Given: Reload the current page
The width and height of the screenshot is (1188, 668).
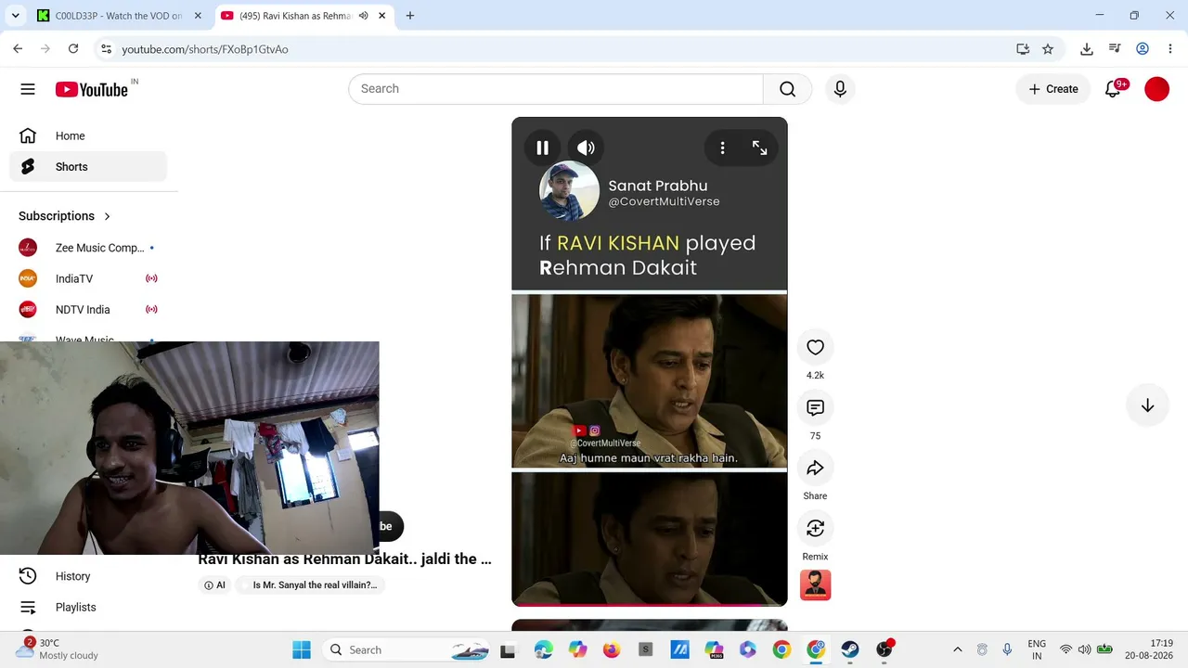Looking at the screenshot, I should point(73,49).
